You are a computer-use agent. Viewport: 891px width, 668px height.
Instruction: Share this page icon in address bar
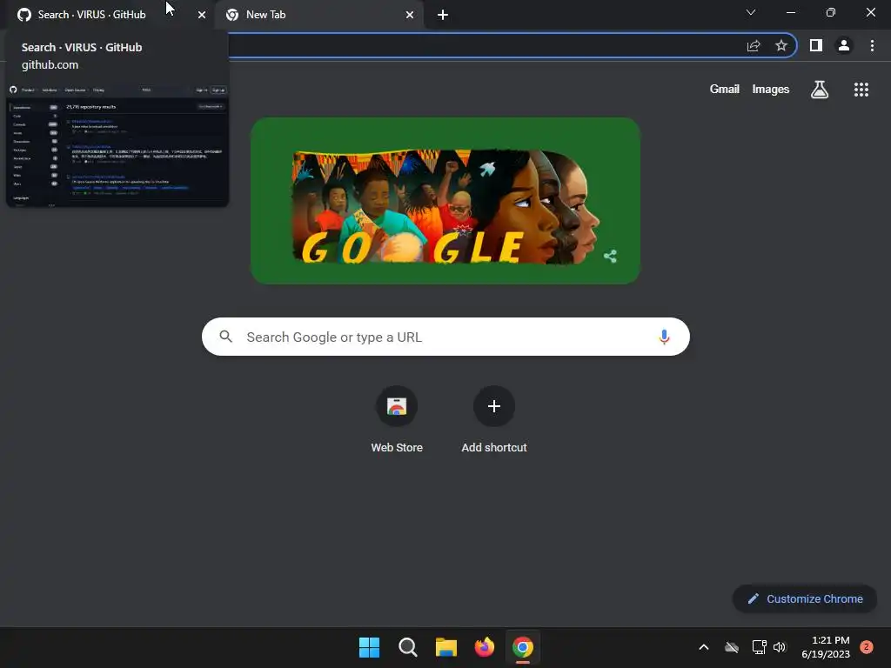click(754, 46)
